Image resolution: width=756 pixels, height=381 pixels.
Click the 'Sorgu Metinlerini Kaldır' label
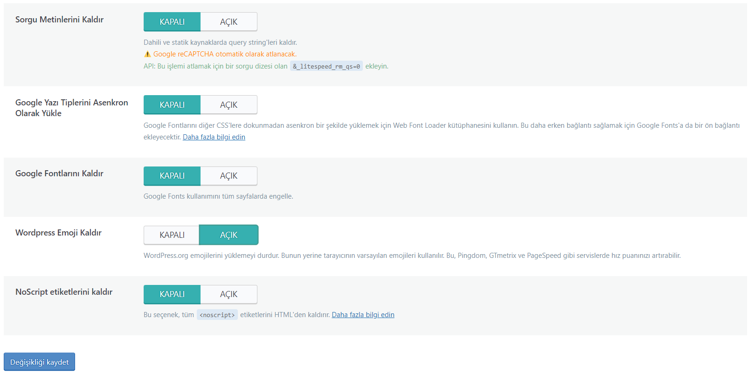(x=59, y=20)
